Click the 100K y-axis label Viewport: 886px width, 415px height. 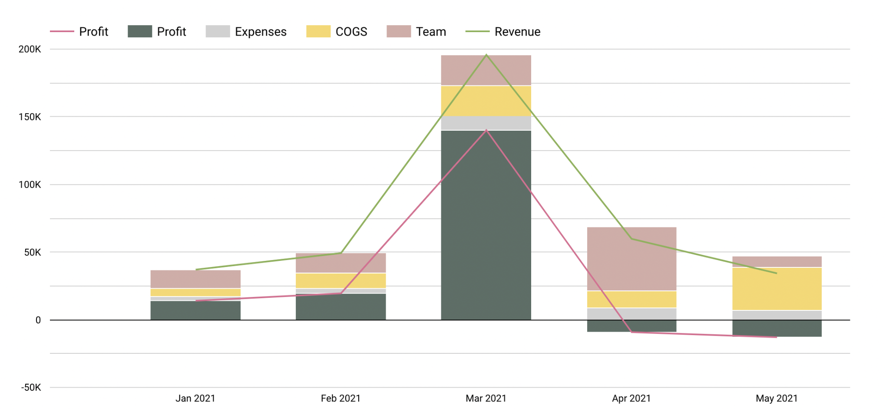30,184
